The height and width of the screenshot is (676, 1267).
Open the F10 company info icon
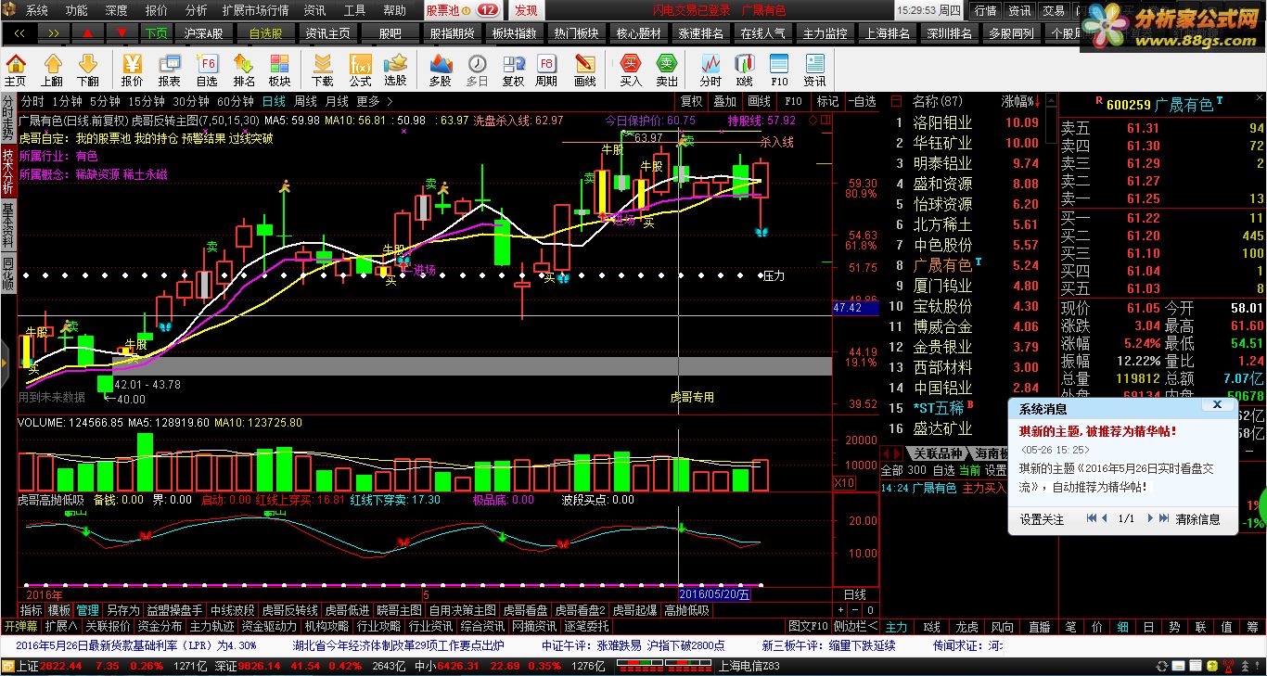point(779,70)
